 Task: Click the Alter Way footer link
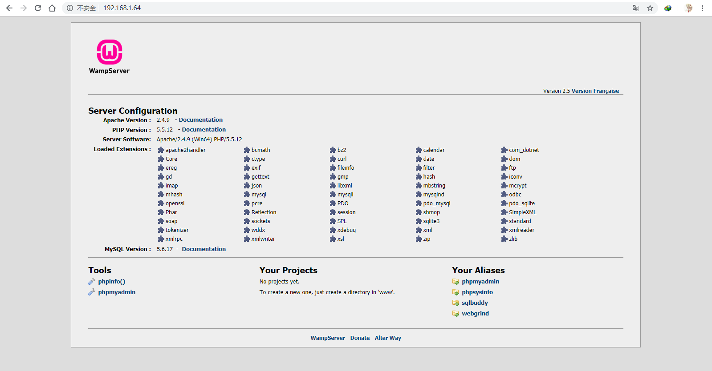pyautogui.click(x=388, y=338)
